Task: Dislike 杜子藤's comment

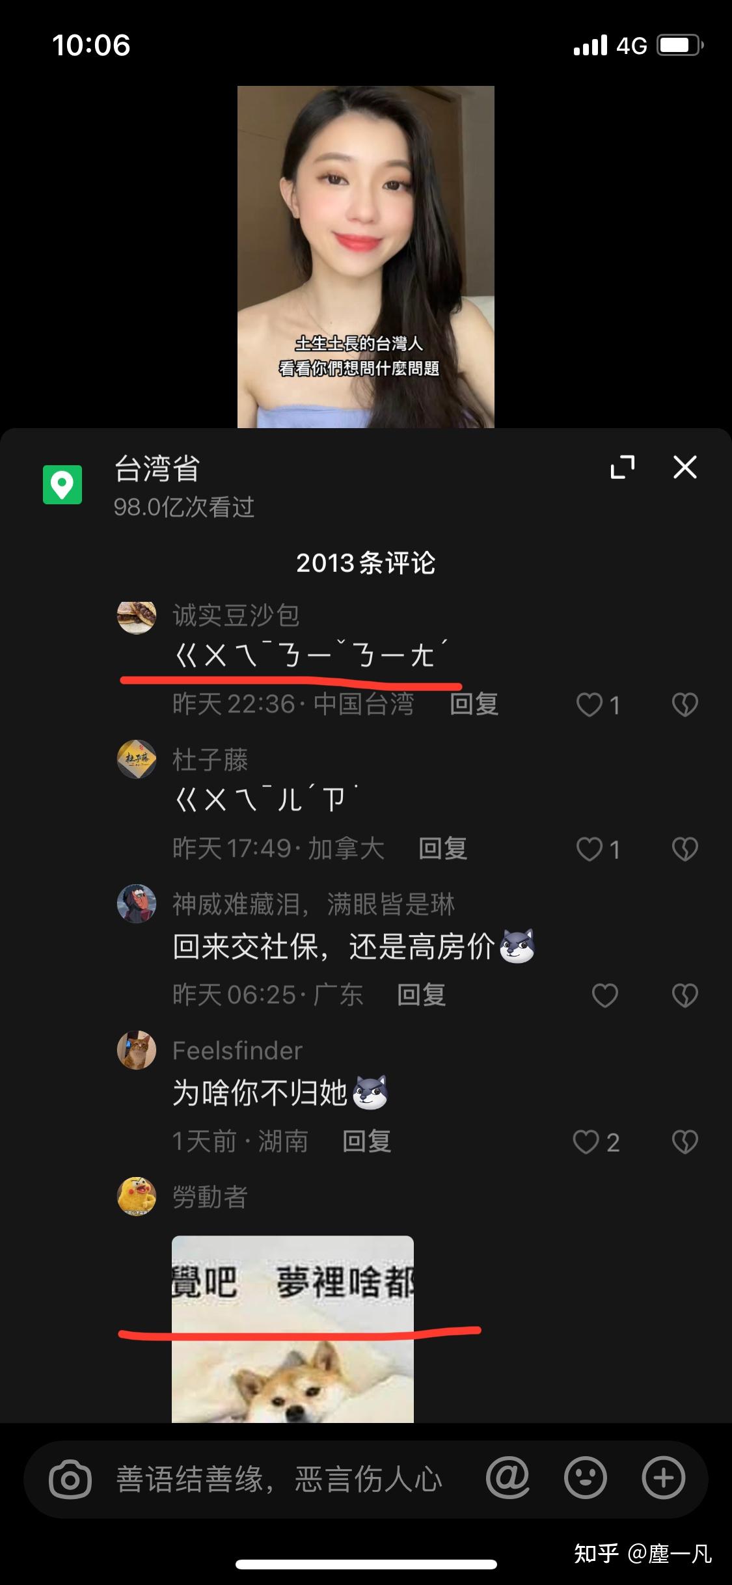Action: [685, 849]
